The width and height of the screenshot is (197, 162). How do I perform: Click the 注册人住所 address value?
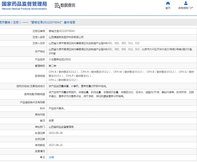click(94, 43)
